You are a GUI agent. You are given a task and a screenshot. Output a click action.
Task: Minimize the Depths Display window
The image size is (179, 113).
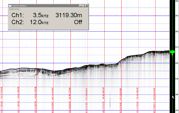(x=80, y=6)
